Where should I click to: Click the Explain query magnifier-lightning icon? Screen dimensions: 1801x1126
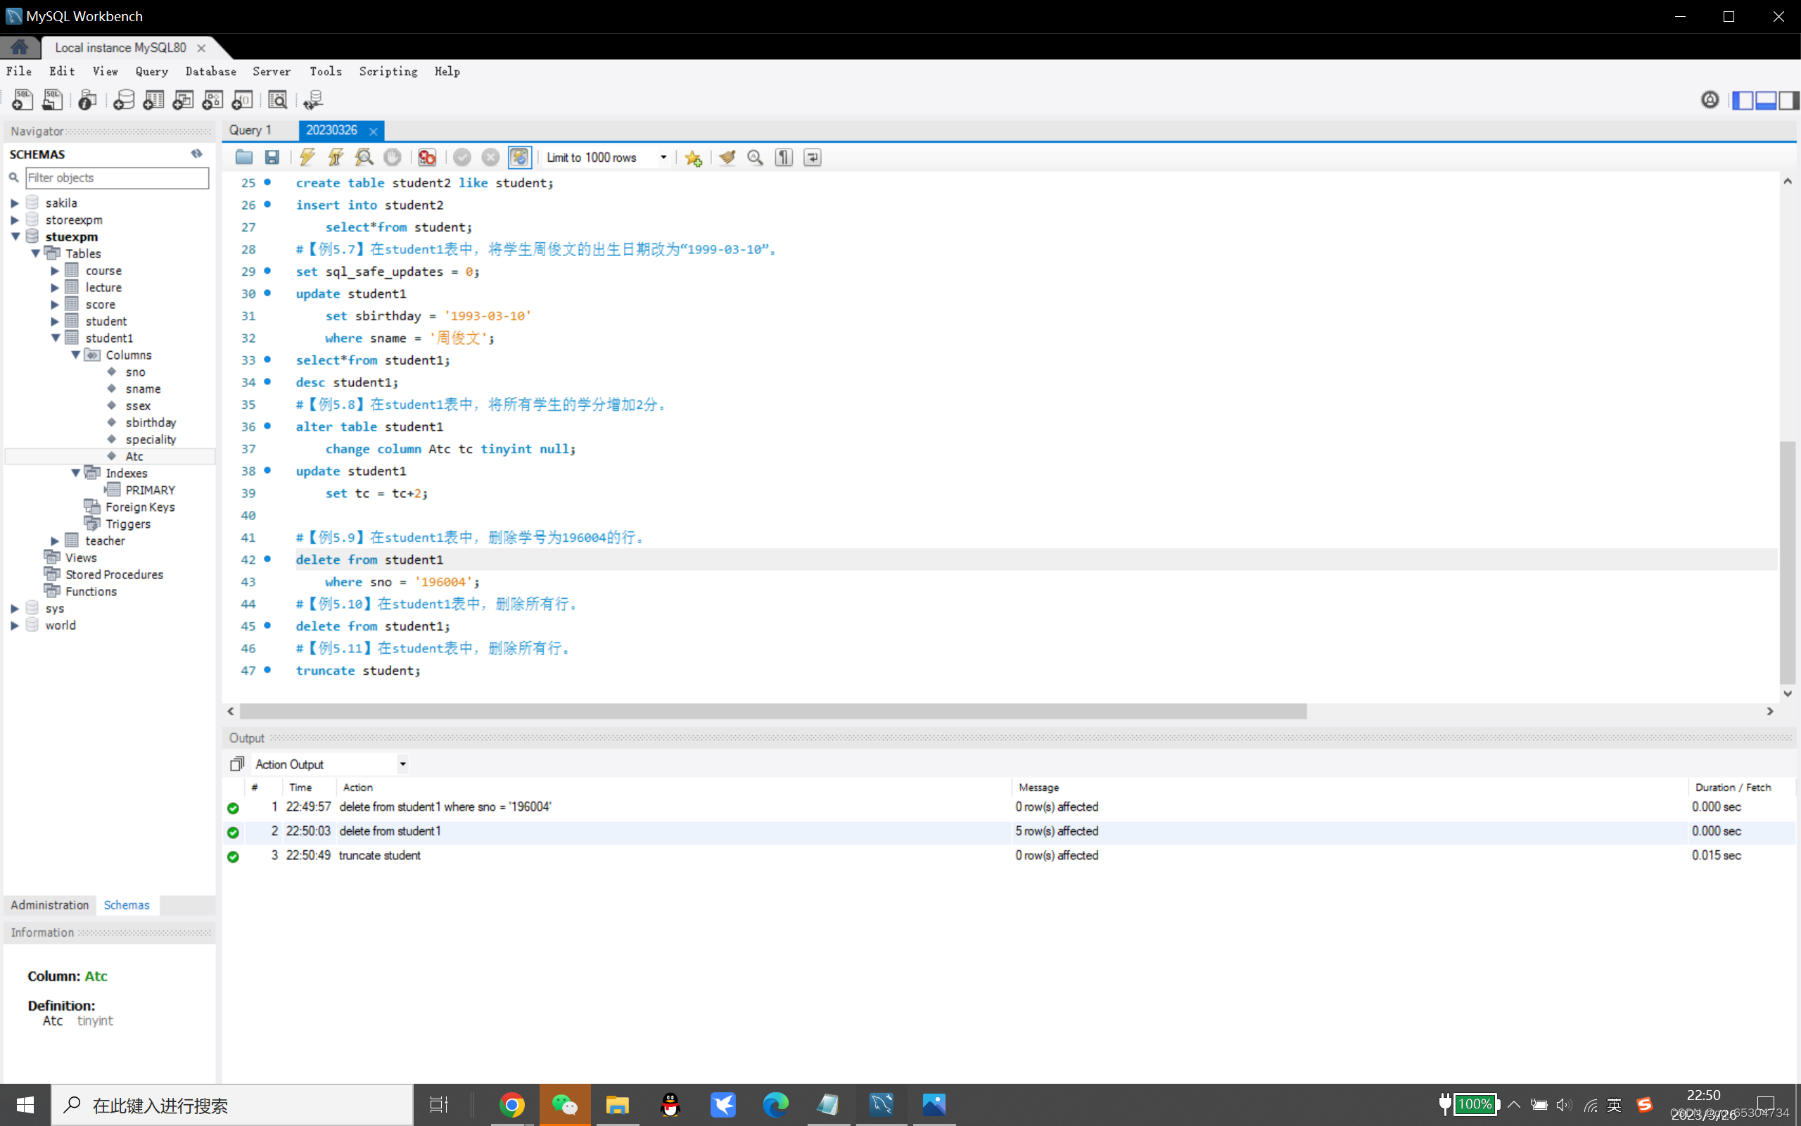pos(364,157)
